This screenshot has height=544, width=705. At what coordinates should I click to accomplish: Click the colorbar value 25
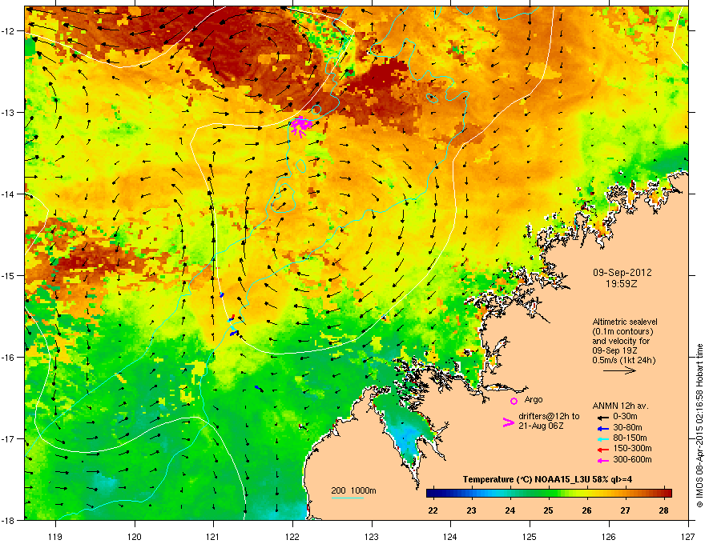click(x=548, y=510)
